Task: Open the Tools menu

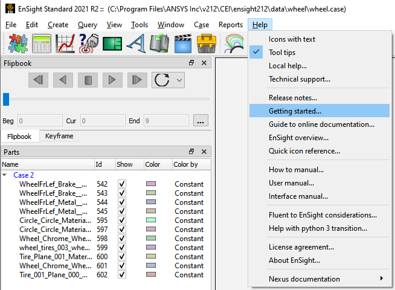Action: [140, 25]
